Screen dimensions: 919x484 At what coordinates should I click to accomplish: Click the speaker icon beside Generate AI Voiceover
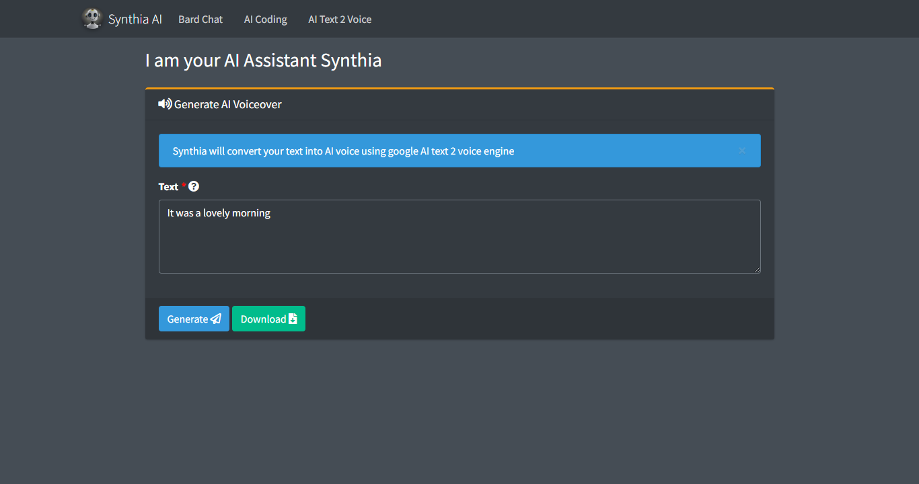(165, 104)
